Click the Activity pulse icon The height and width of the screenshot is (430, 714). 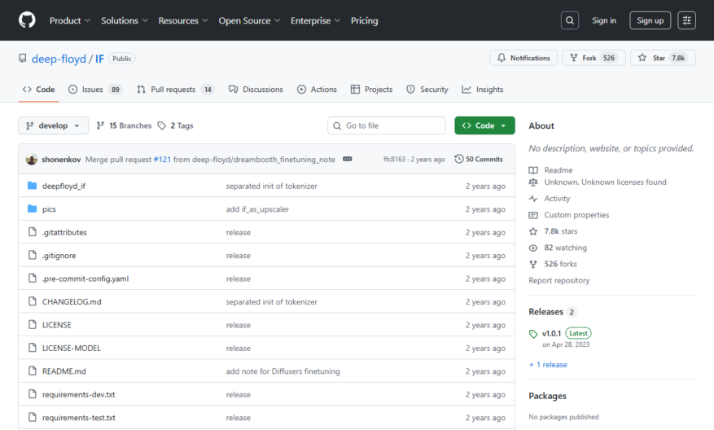(x=533, y=199)
